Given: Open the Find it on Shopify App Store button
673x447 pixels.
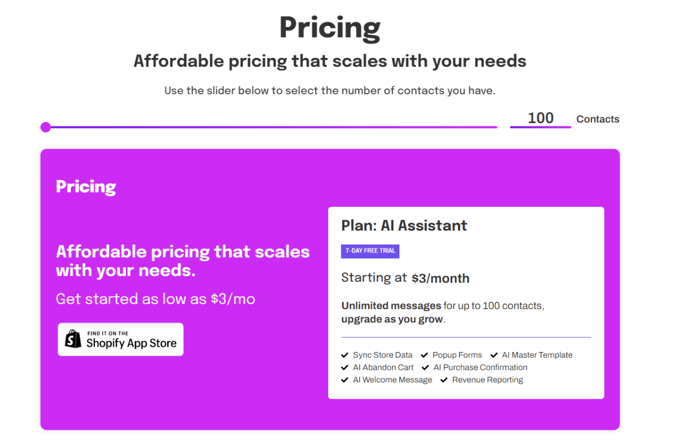Looking at the screenshot, I should tap(121, 339).
